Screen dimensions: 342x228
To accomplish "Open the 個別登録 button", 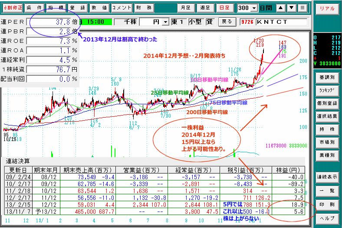I will (327, 104).
